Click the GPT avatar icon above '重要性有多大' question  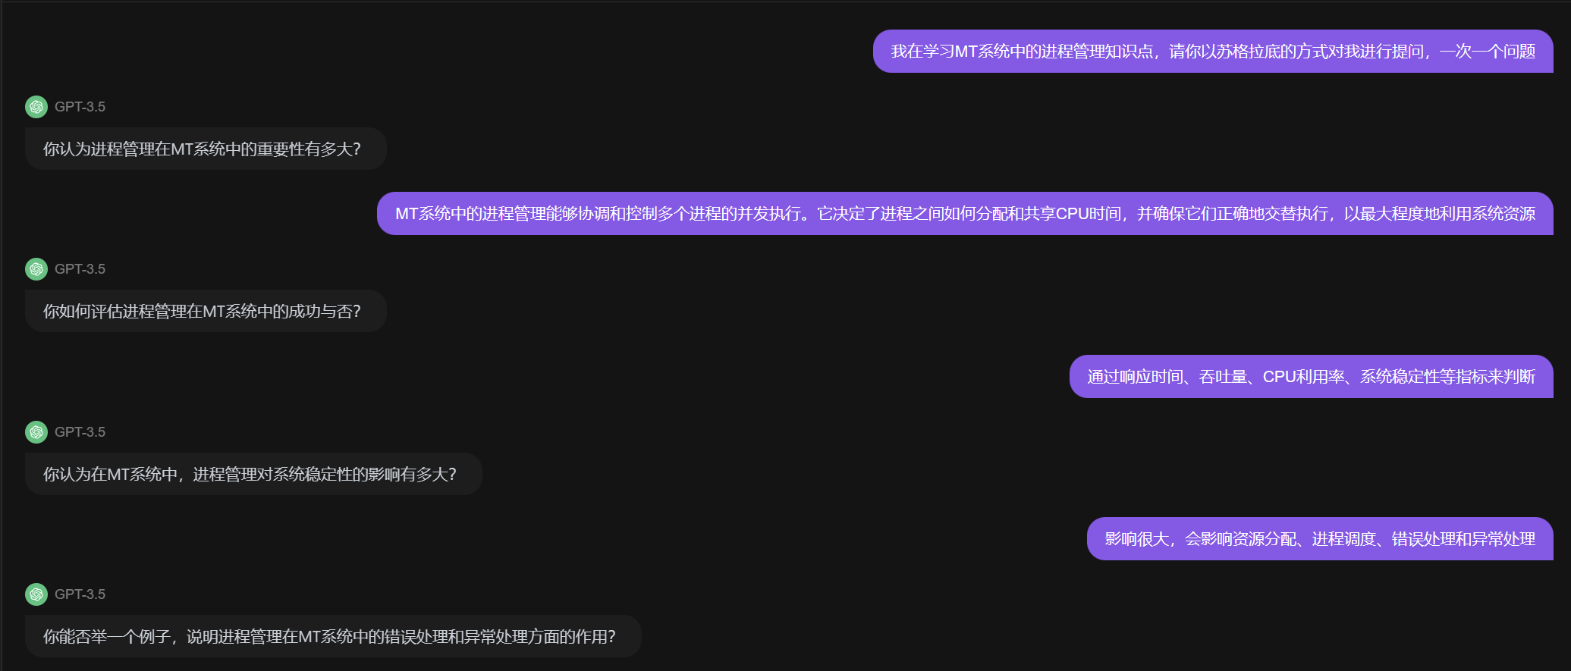[x=36, y=107]
